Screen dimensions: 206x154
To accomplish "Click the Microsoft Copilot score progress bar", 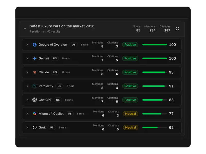I will coord(155,114).
